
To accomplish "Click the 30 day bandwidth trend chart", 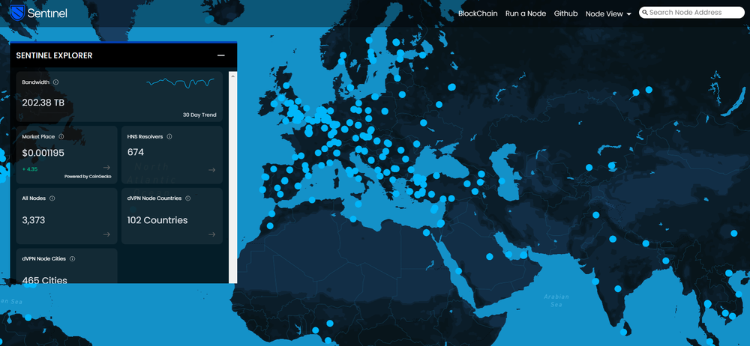I will pyautogui.click(x=180, y=82).
